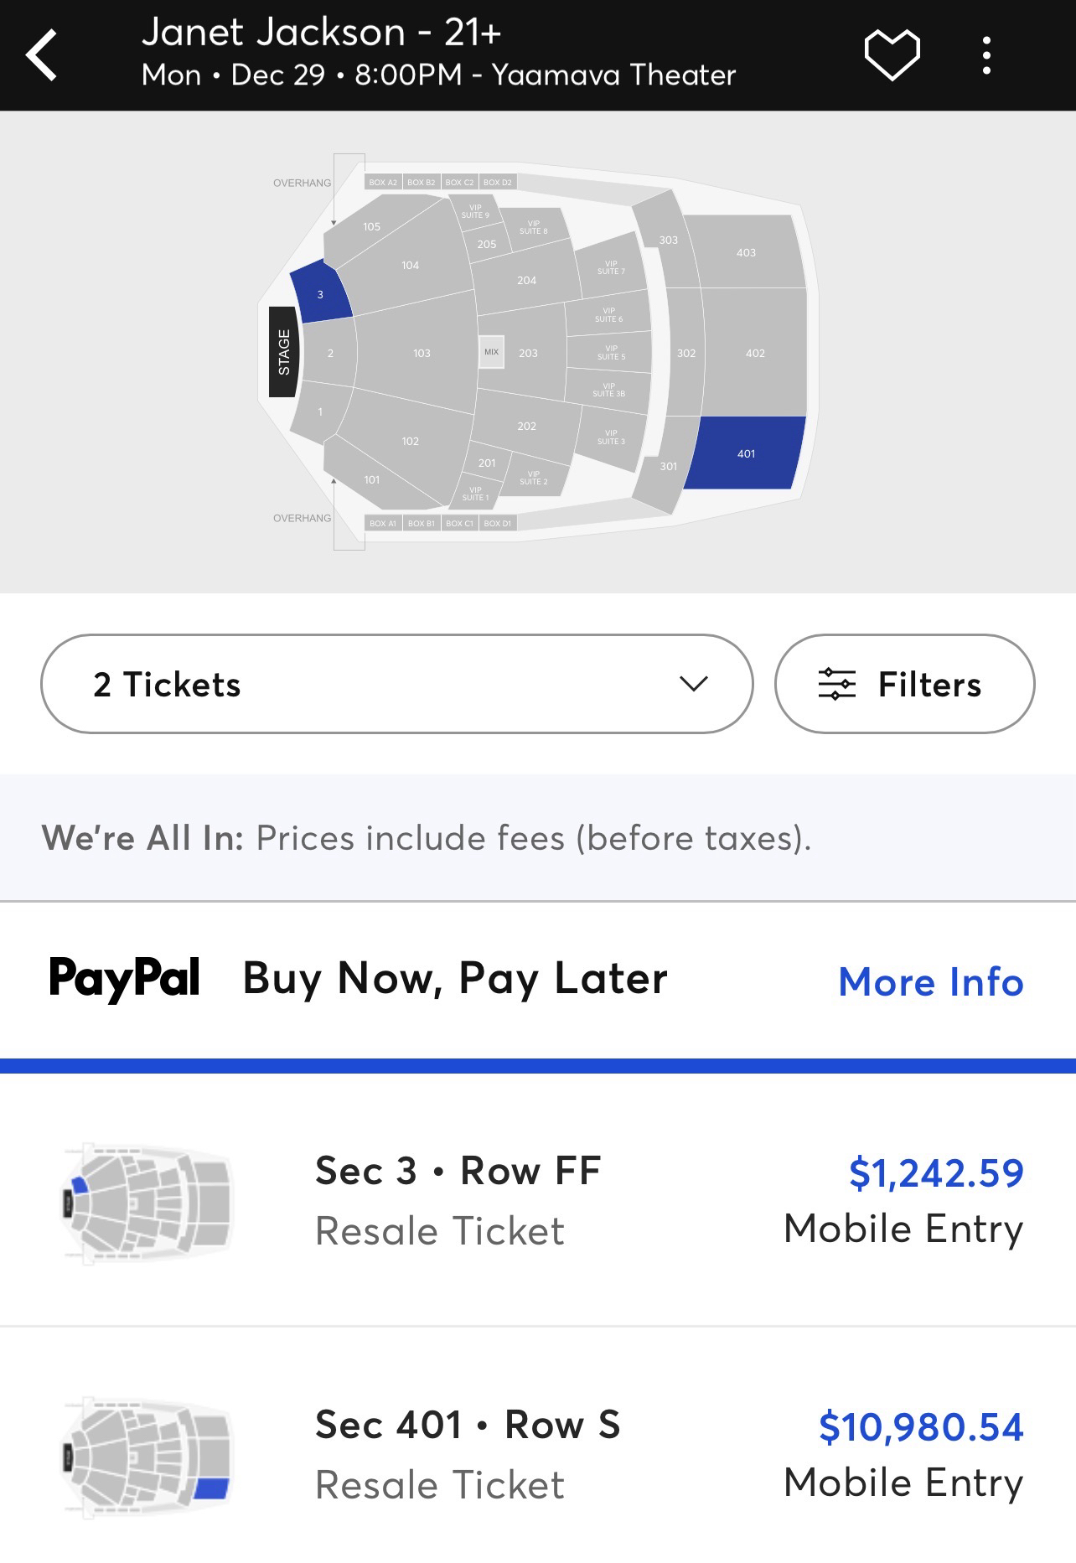Click the More Info PayPal link

pos(930,981)
